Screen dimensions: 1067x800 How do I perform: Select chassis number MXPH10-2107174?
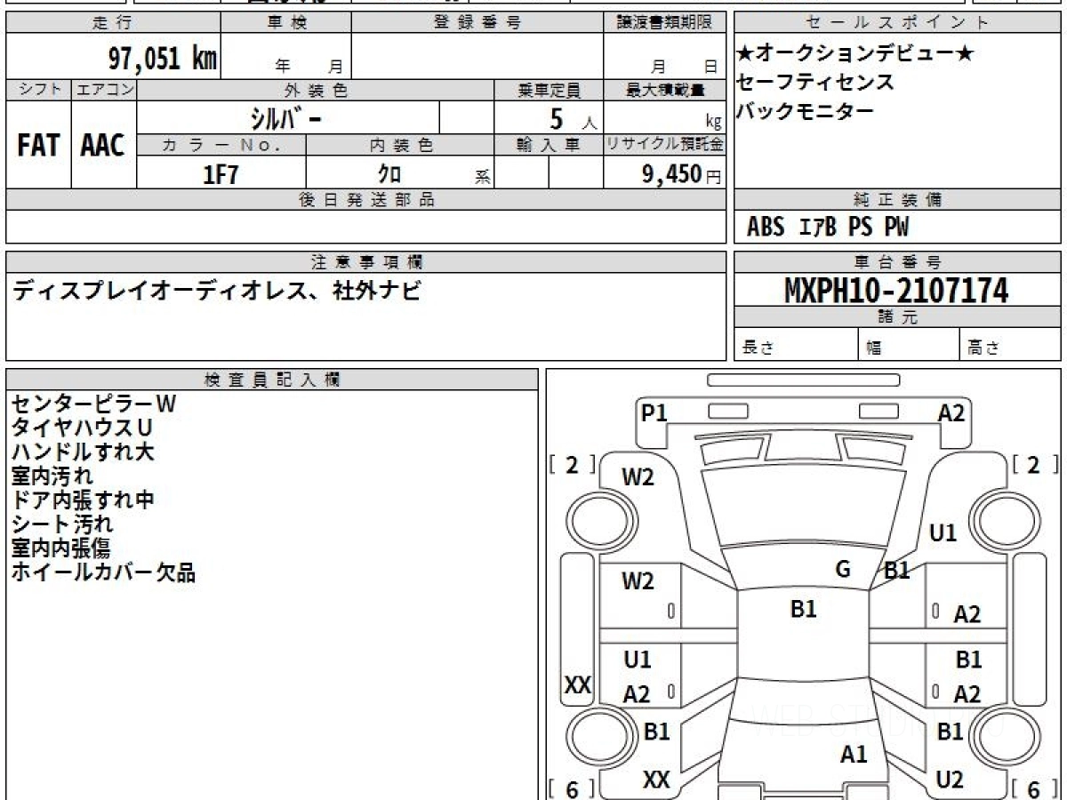pos(896,291)
